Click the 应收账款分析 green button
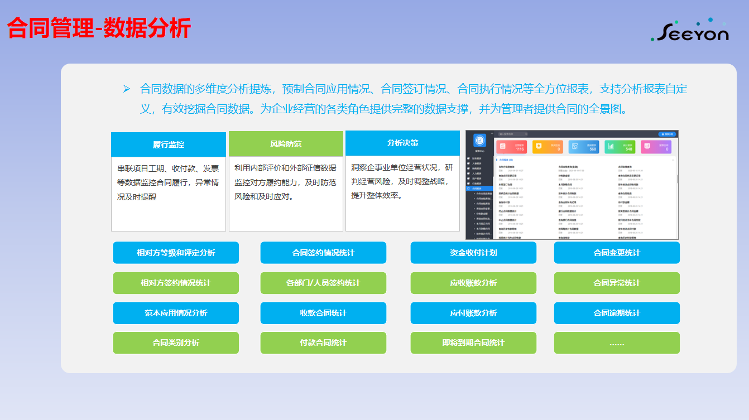Image resolution: width=749 pixels, height=420 pixels. [x=473, y=283]
